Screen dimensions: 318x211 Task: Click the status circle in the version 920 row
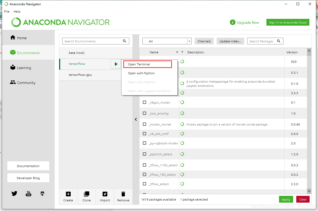pyautogui.click(x=182, y=61)
